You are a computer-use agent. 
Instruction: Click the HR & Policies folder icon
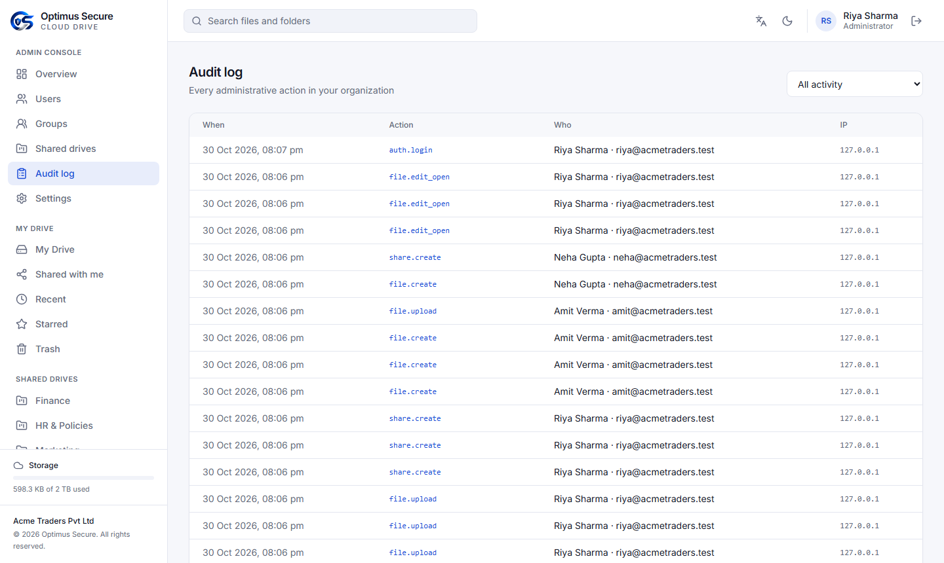pos(22,426)
